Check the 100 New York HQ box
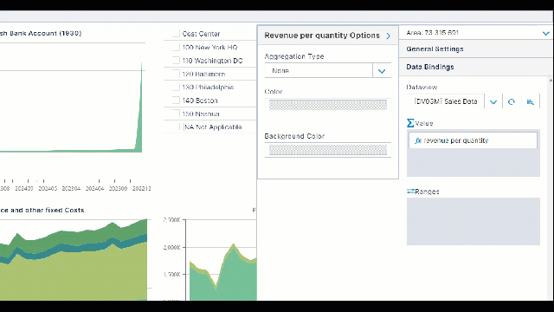The image size is (554, 312). coord(176,47)
